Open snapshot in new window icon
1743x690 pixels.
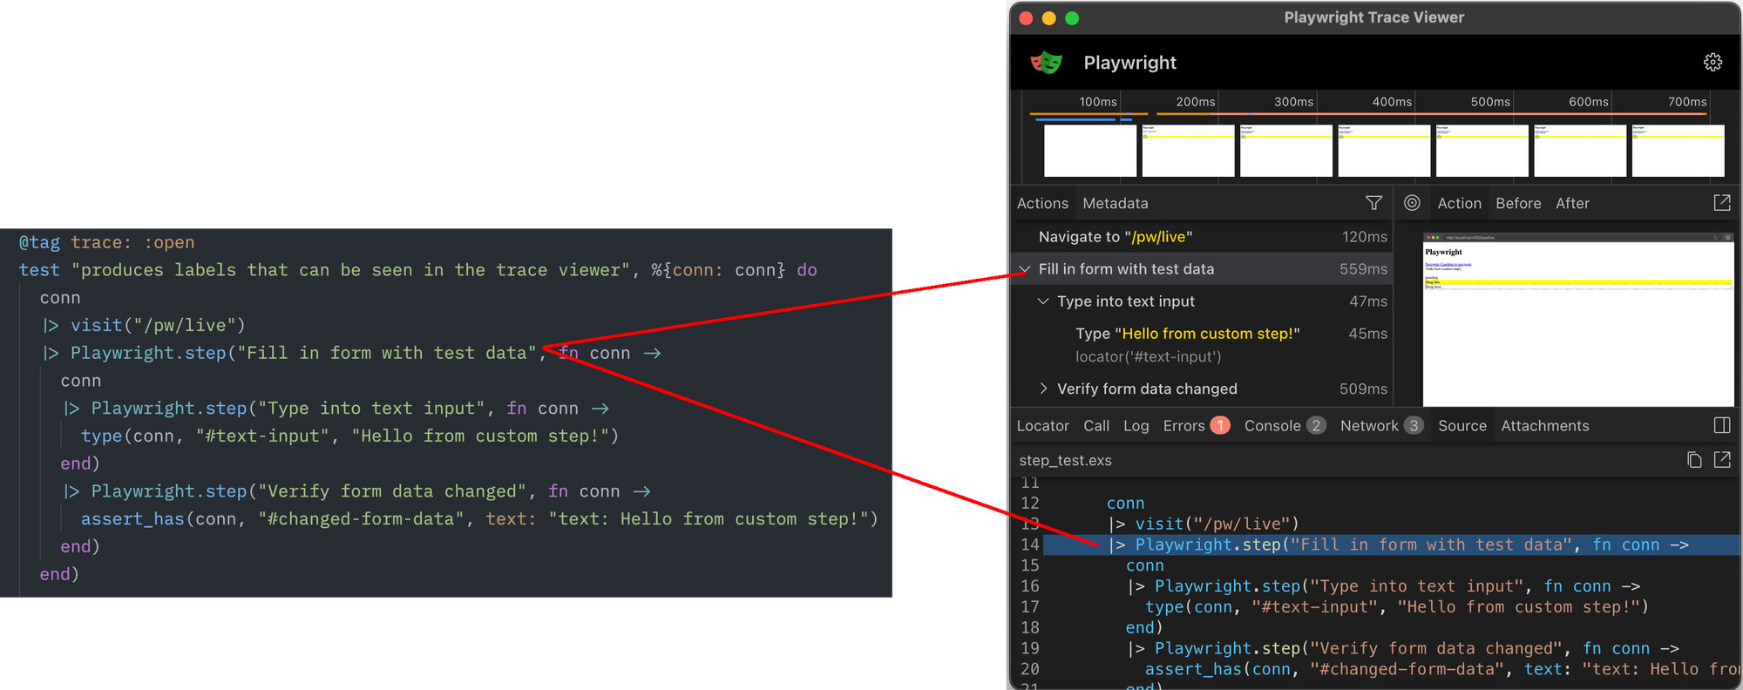[x=1721, y=203]
